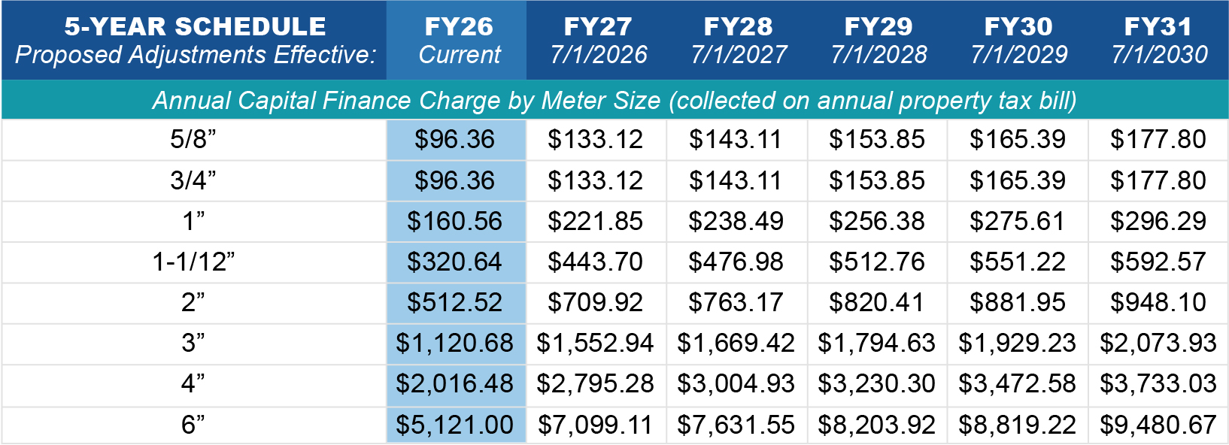
Task: Click the $160.56 current charge cell
Action: (455, 222)
